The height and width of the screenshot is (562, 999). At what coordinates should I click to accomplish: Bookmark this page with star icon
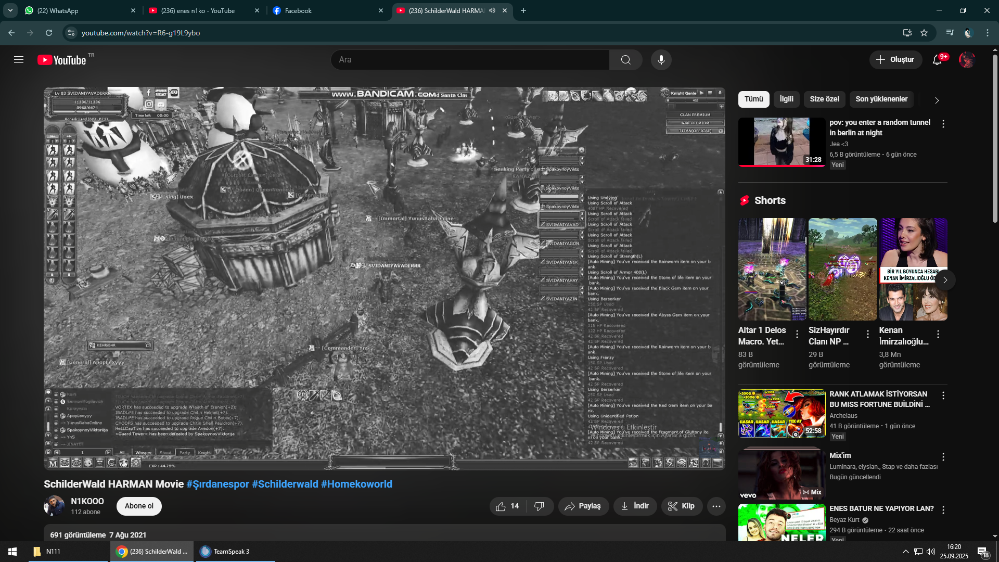tap(924, 33)
